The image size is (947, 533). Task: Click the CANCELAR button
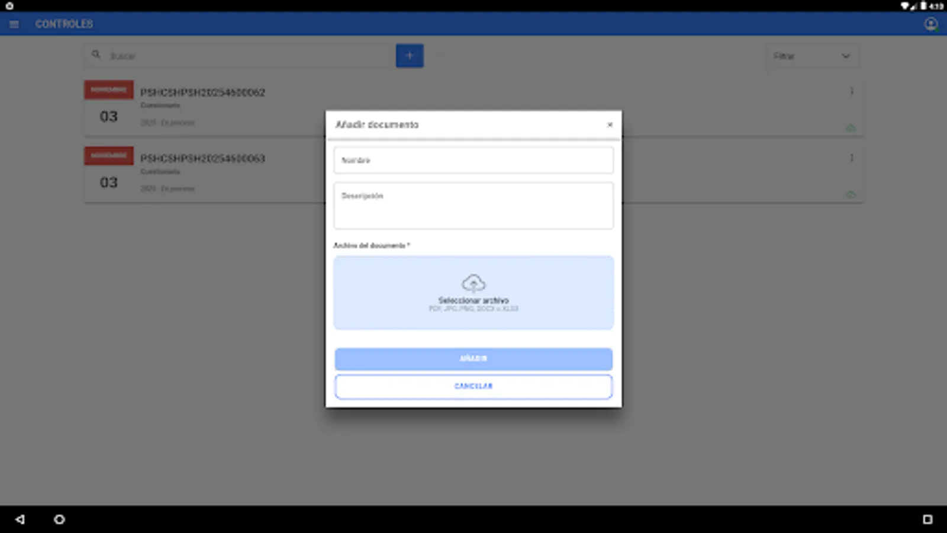pos(474,387)
